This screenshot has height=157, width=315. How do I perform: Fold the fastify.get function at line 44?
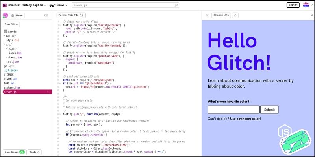click(60, 114)
